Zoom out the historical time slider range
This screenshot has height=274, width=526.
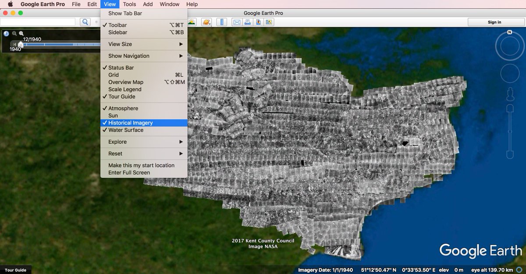tap(14, 33)
